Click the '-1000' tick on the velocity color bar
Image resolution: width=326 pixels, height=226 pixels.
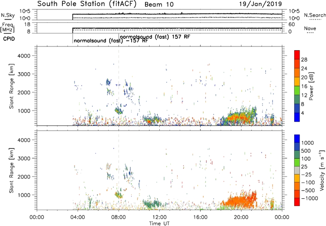pyautogui.click(x=309, y=198)
